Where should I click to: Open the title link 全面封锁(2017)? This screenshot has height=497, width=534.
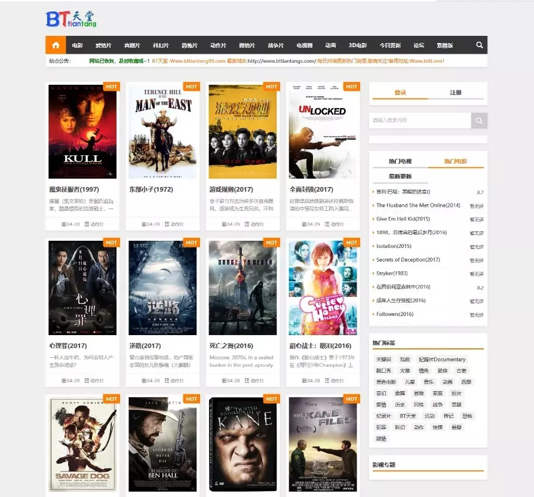click(x=312, y=189)
